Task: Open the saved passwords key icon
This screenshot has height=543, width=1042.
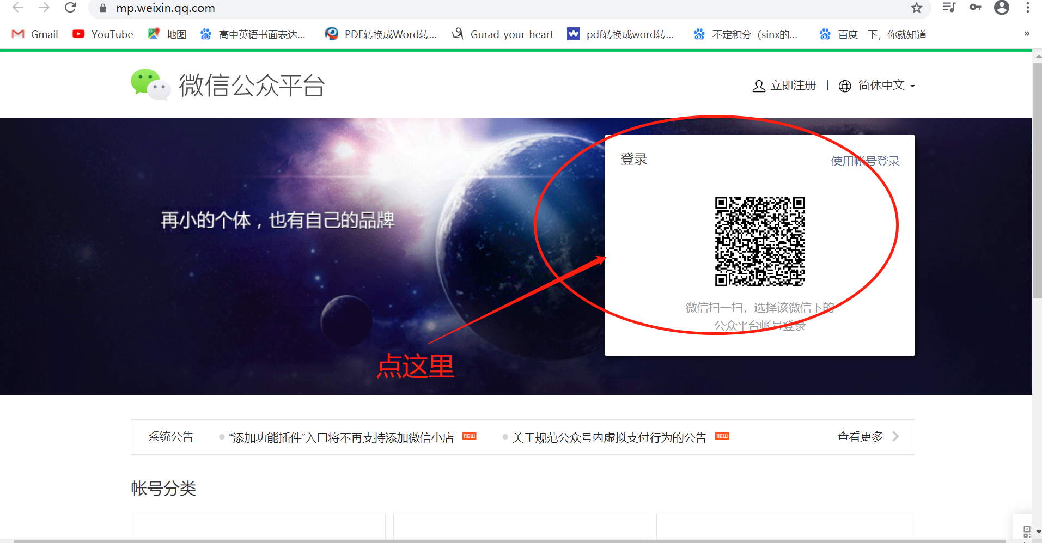Action: tap(976, 7)
